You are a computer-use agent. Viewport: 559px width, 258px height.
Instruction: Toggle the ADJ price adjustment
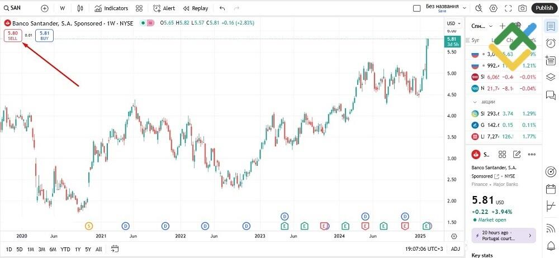coord(455,249)
